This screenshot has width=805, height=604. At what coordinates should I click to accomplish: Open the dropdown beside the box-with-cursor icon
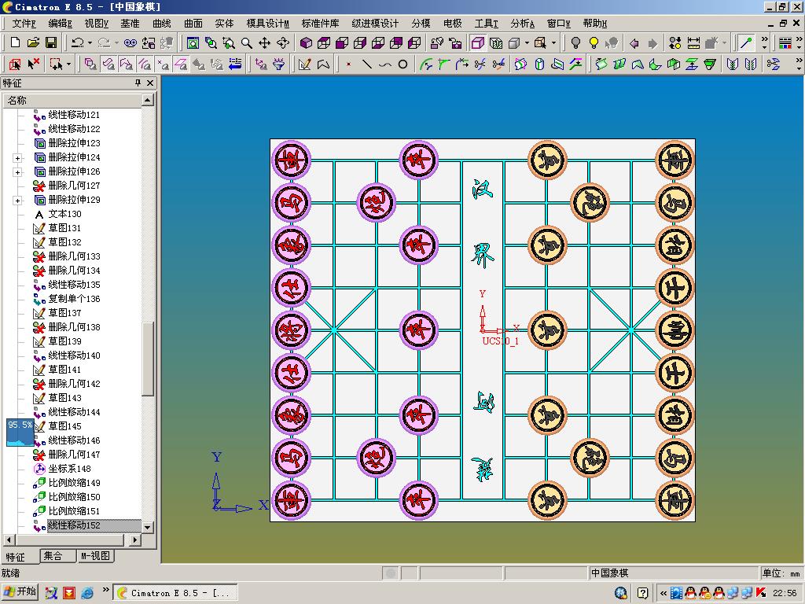(x=553, y=42)
